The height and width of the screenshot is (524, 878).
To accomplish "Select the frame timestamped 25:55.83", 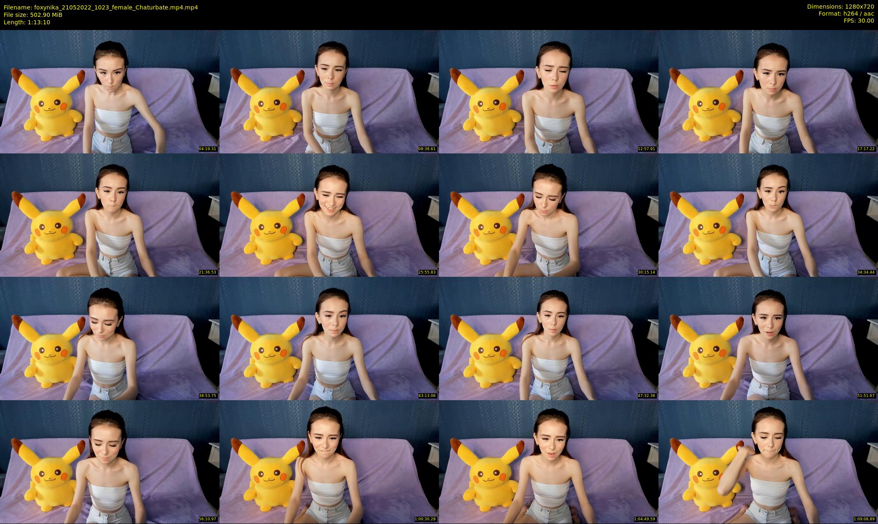I will 329,215.
